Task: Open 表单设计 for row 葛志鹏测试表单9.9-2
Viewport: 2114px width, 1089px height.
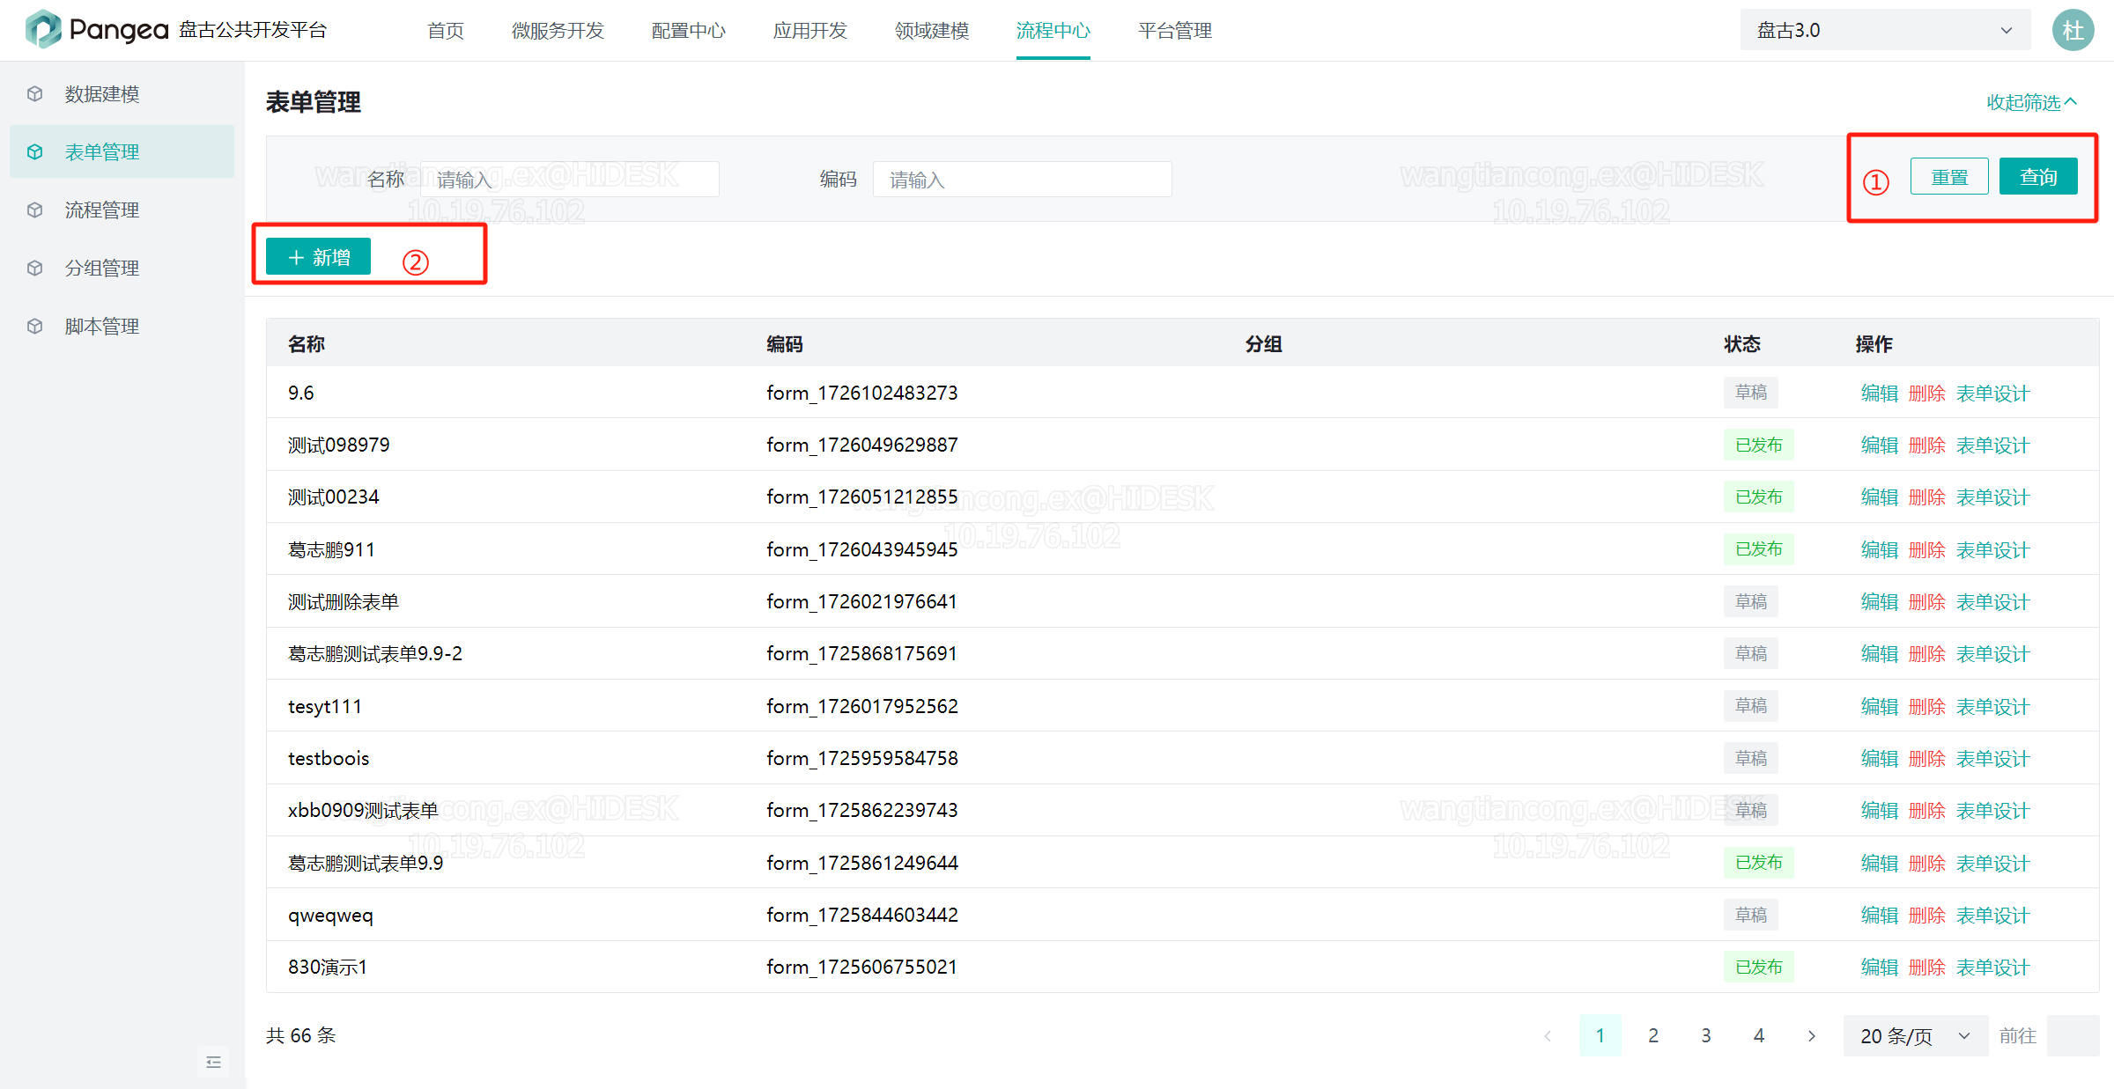Action: (1992, 653)
